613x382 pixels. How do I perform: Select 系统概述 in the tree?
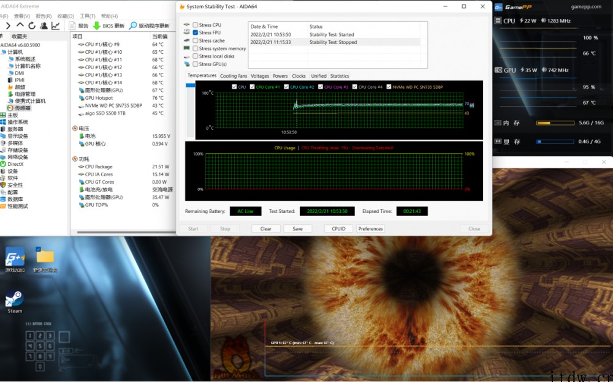tap(25, 59)
